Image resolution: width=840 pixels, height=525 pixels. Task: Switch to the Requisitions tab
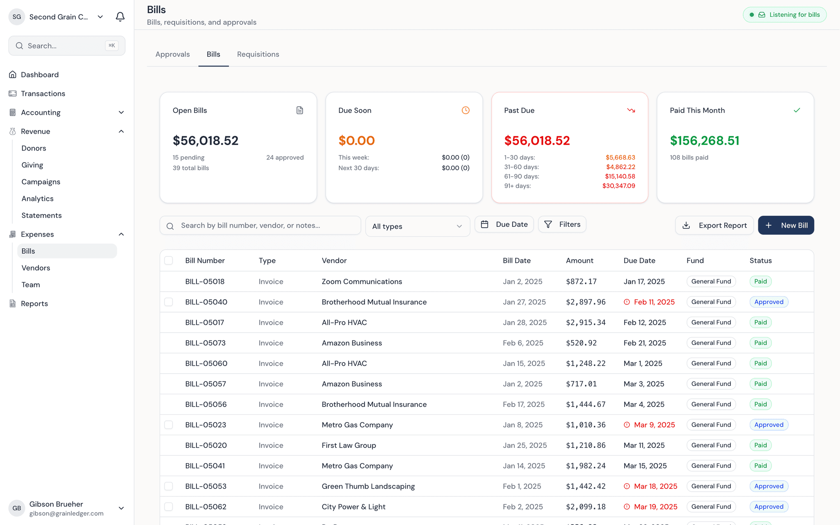point(258,54)
